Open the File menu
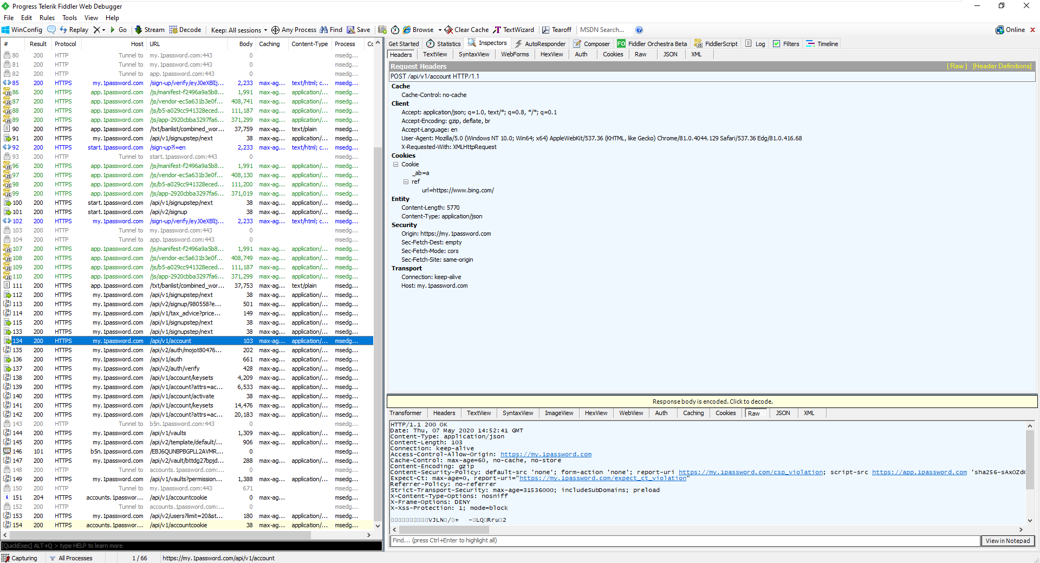The height and width of the screenshot is (563, 1040). click(x=9, y=18)
